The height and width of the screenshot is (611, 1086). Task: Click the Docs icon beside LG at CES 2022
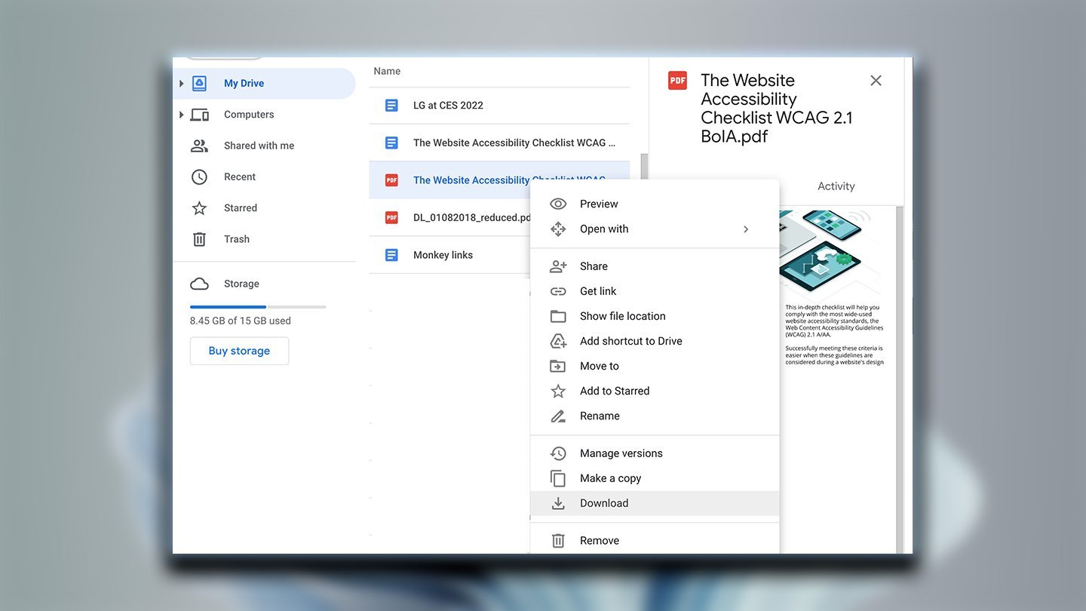(391, 105)
